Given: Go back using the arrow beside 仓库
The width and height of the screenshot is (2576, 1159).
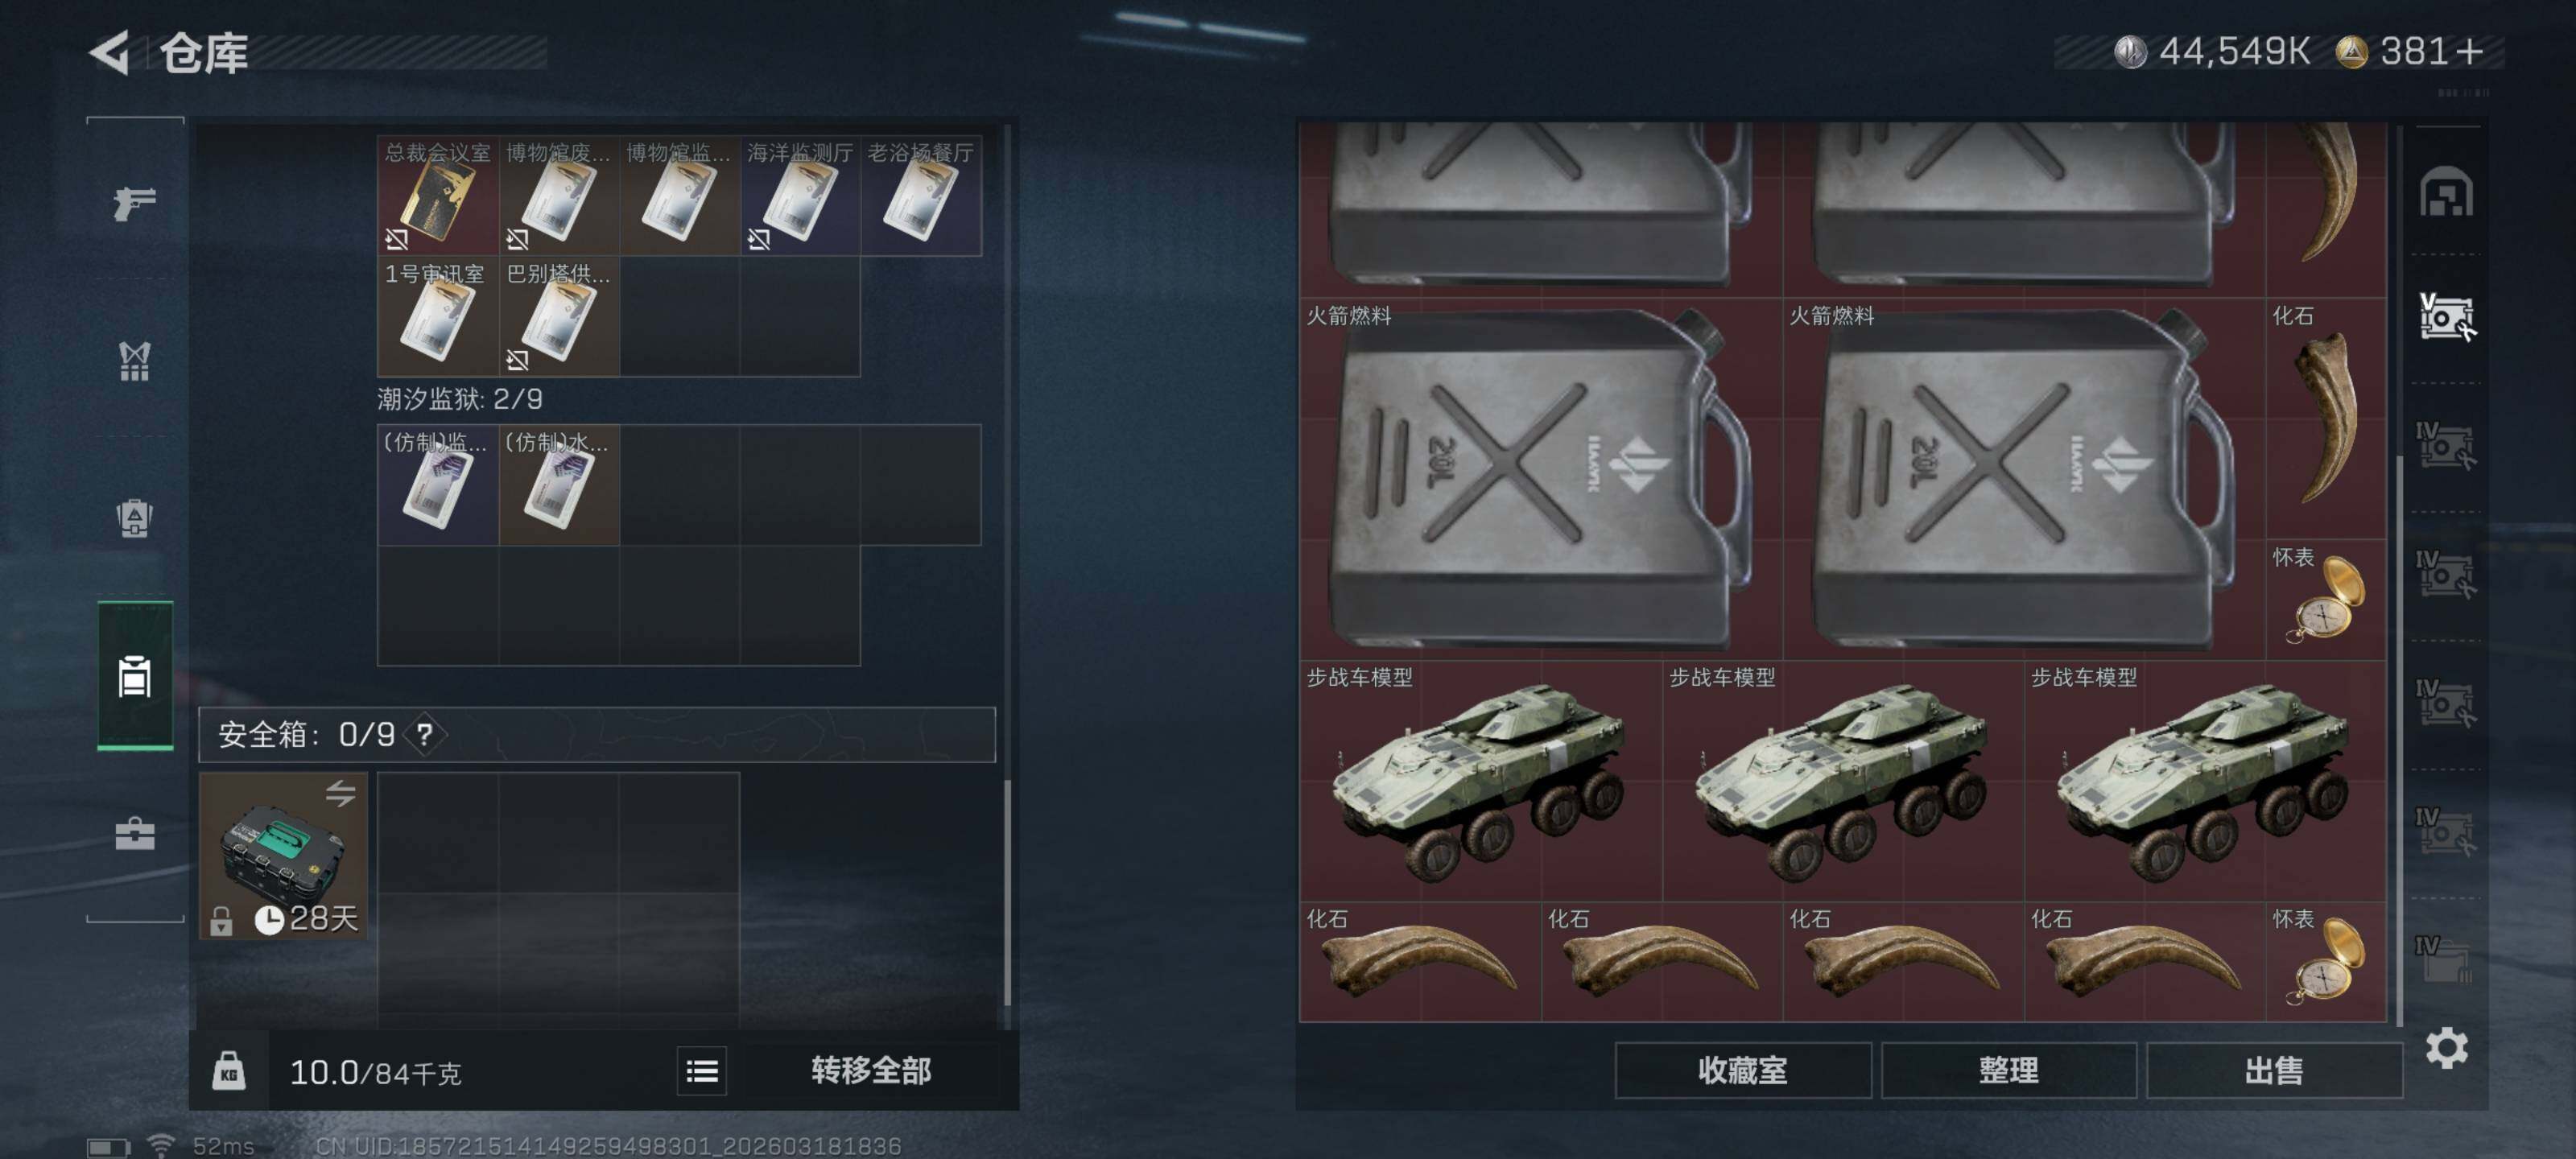Looking at the screenshot, I should click(x=110, y=52).
